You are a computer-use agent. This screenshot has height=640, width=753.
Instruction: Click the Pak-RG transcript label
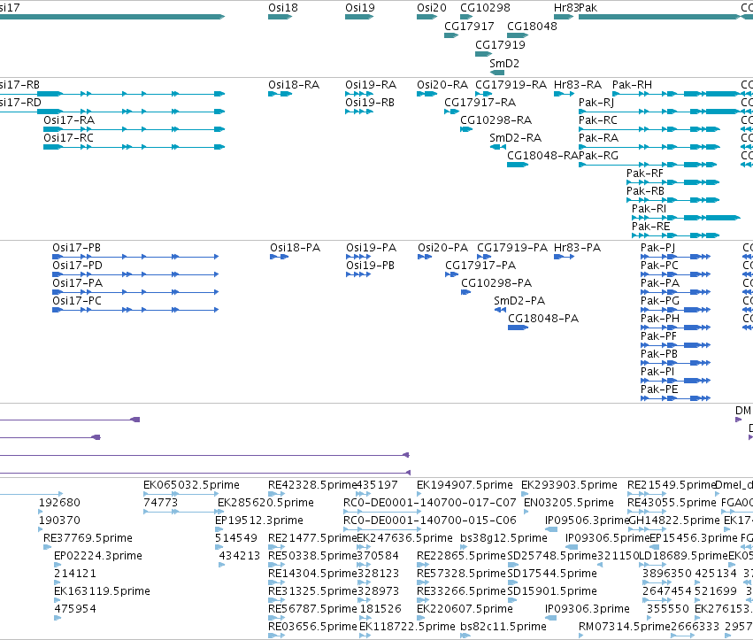(x=598, y=156)
